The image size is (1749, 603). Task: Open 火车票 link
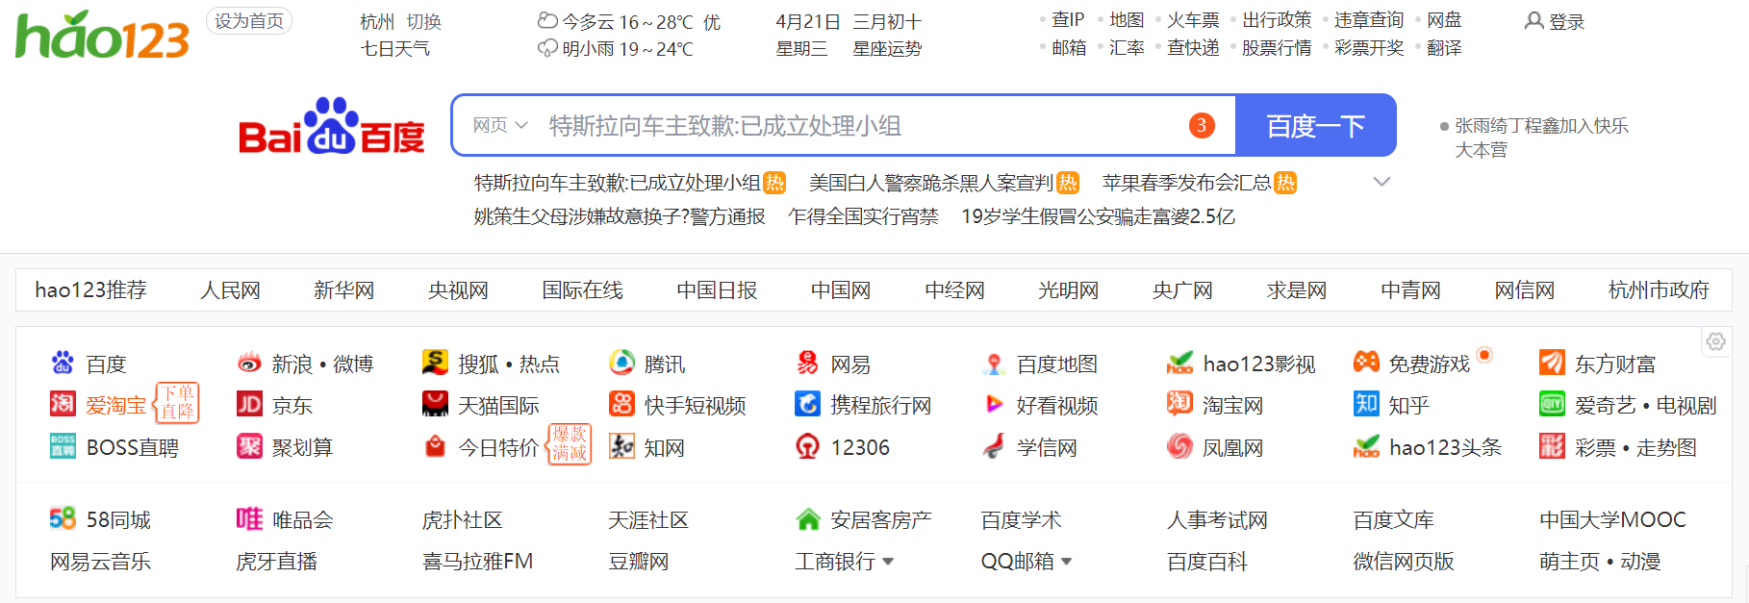1193,20
